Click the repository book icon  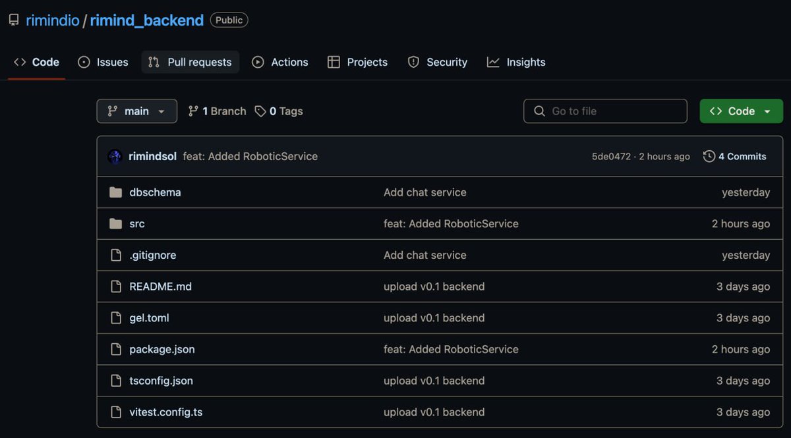14,20
